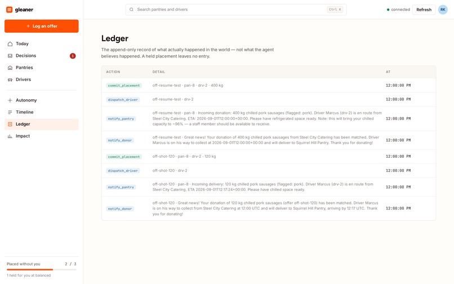Click the Impact bar chart icon
This screenshot has height=284, width=454.
(10, 136)
